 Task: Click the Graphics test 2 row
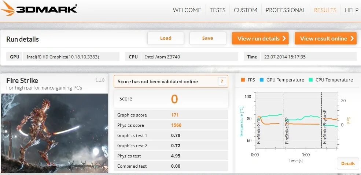(171, 146)
